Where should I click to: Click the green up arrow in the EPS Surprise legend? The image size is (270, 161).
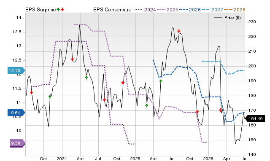(58, 9)
